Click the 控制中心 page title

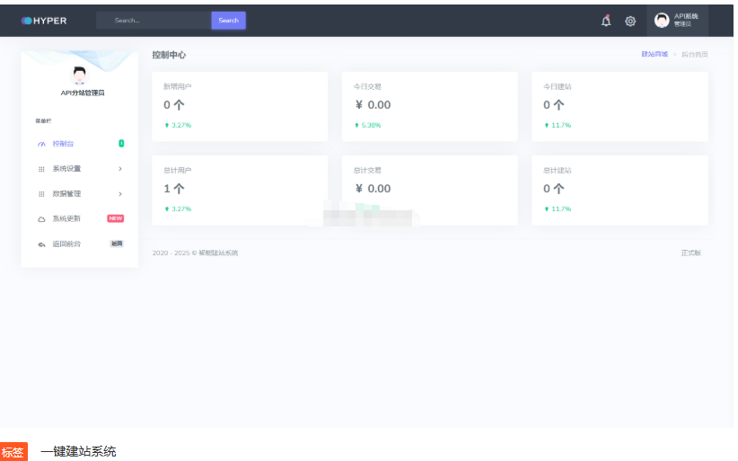pyautogui.click(x=169, y=55)
